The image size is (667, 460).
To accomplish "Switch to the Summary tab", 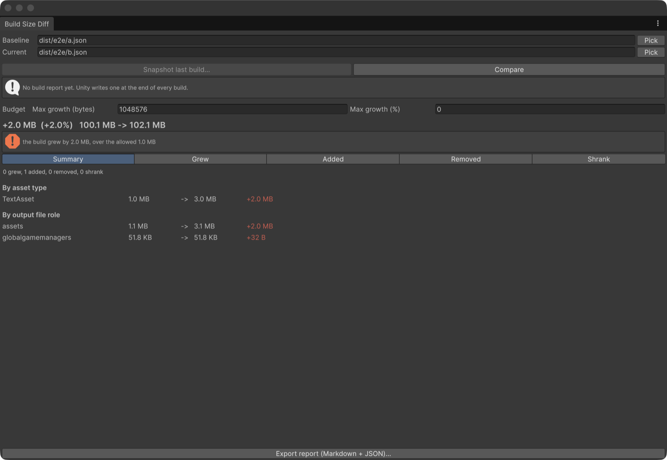I will [68, 159].
